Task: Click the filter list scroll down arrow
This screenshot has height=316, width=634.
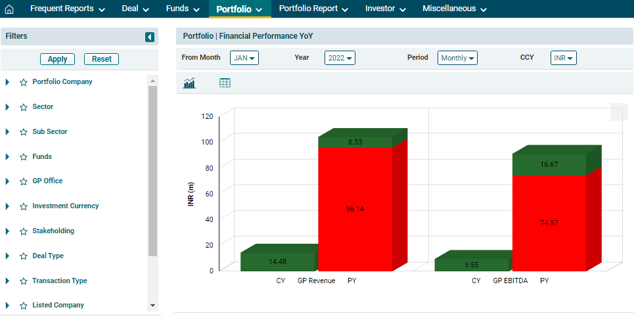Action: 152,305
